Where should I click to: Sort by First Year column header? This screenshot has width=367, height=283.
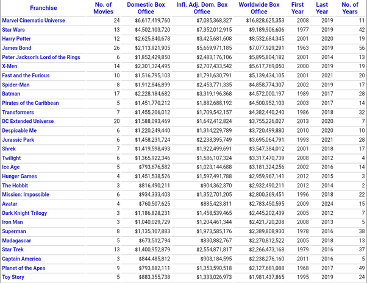298,8
